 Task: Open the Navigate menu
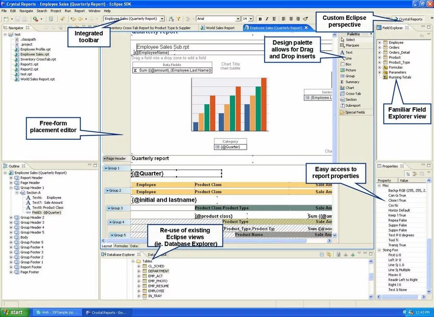(x=26, y=11)
